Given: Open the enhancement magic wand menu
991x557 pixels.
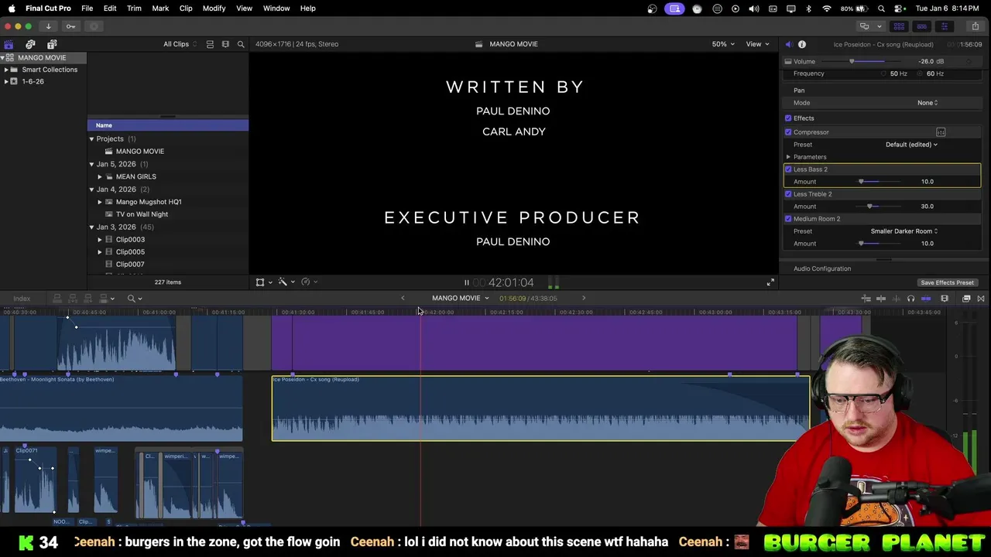Looking at the screenshot, I should (286, 282).
